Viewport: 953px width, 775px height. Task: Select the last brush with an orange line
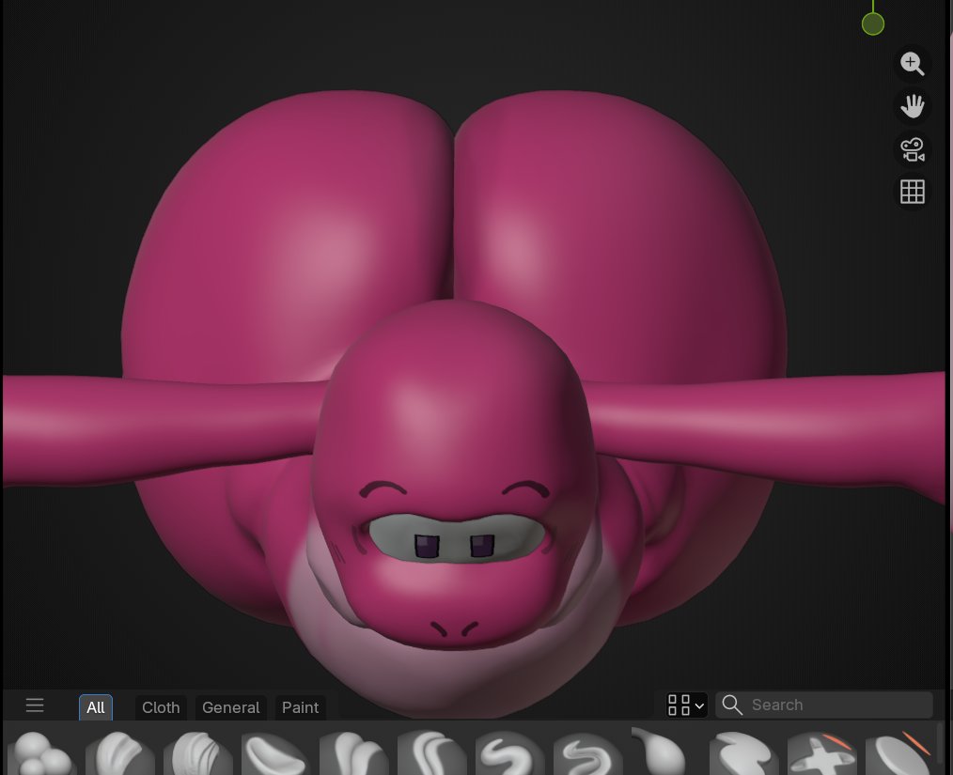click(899, 752)
